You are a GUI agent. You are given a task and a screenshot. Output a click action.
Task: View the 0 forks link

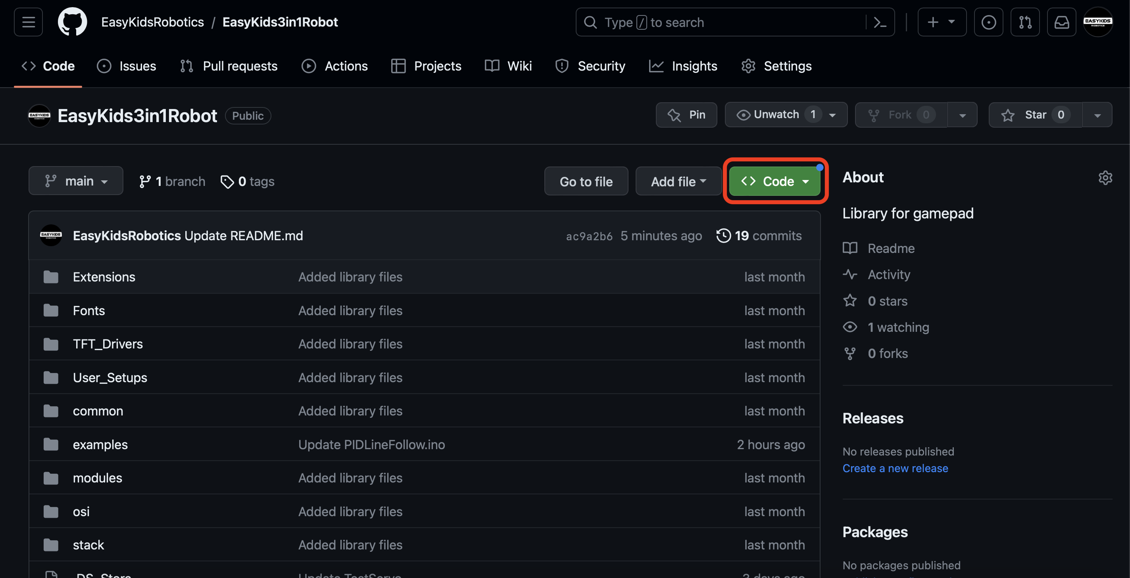click(x=875, y=354)
